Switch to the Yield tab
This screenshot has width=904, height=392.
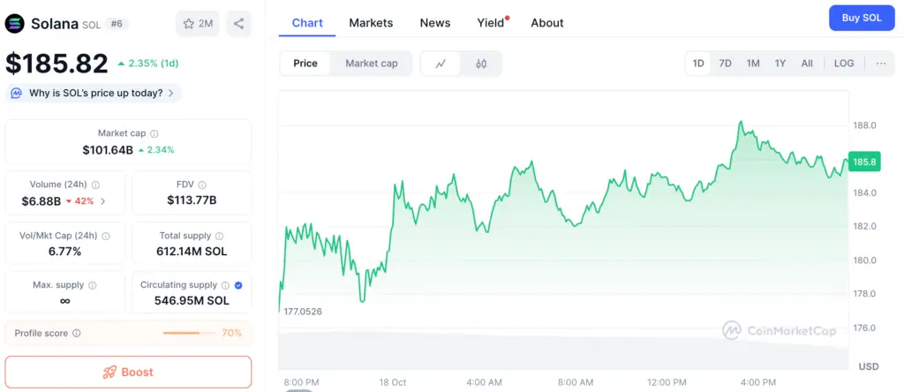[x=491, y=23]
